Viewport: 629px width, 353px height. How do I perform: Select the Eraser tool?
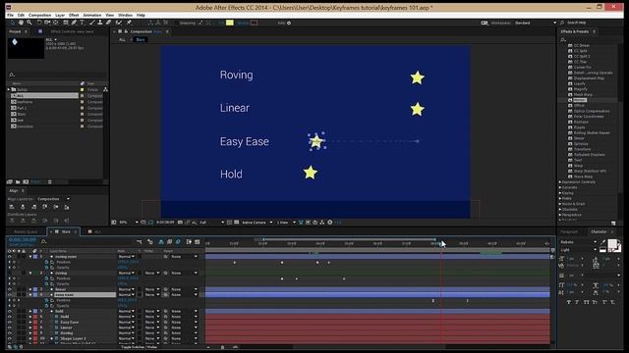108,23
